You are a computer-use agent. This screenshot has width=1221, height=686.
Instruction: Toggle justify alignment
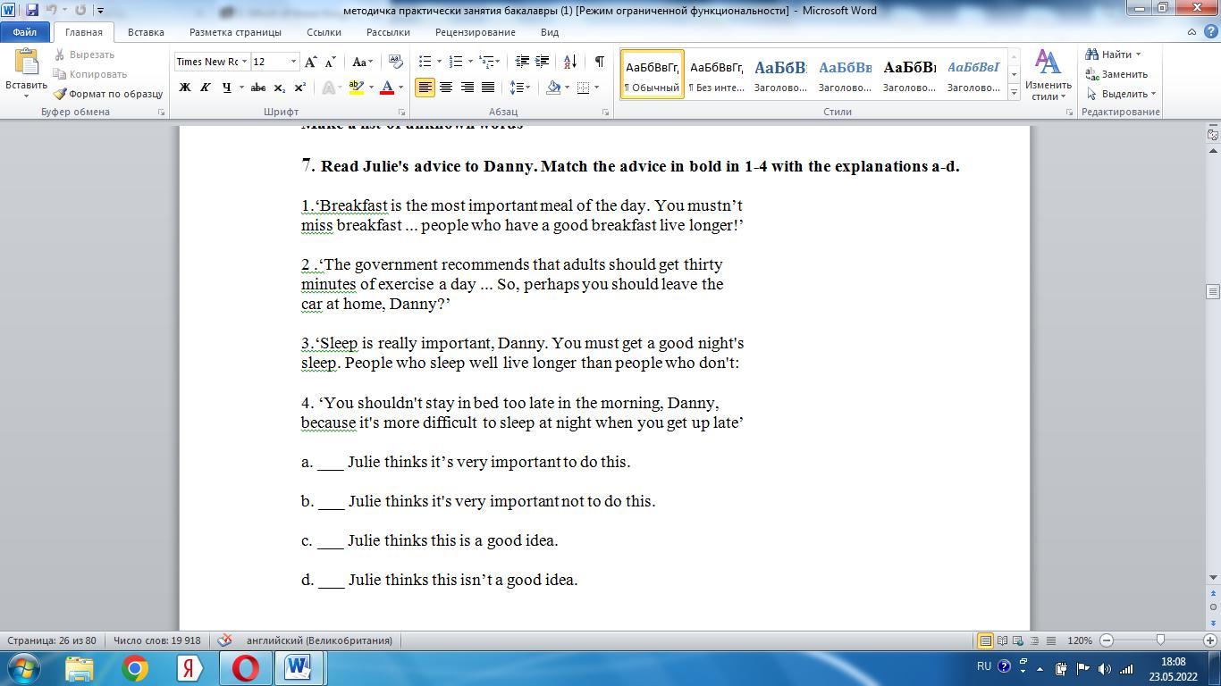pos(487,88)
